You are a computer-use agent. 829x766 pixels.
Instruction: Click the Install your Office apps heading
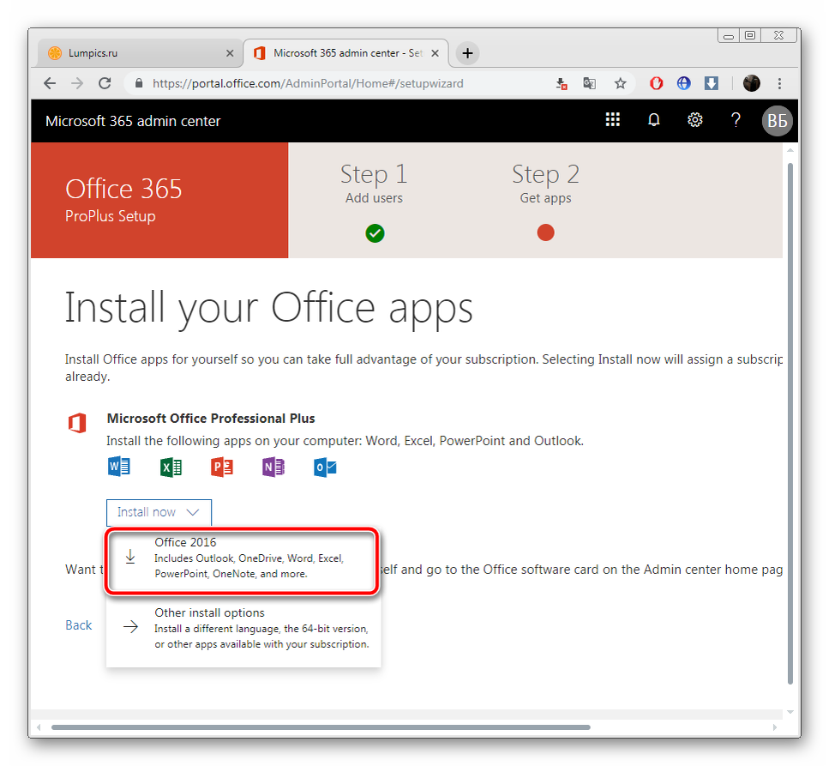pyautogui.click(x=268, y=309)
